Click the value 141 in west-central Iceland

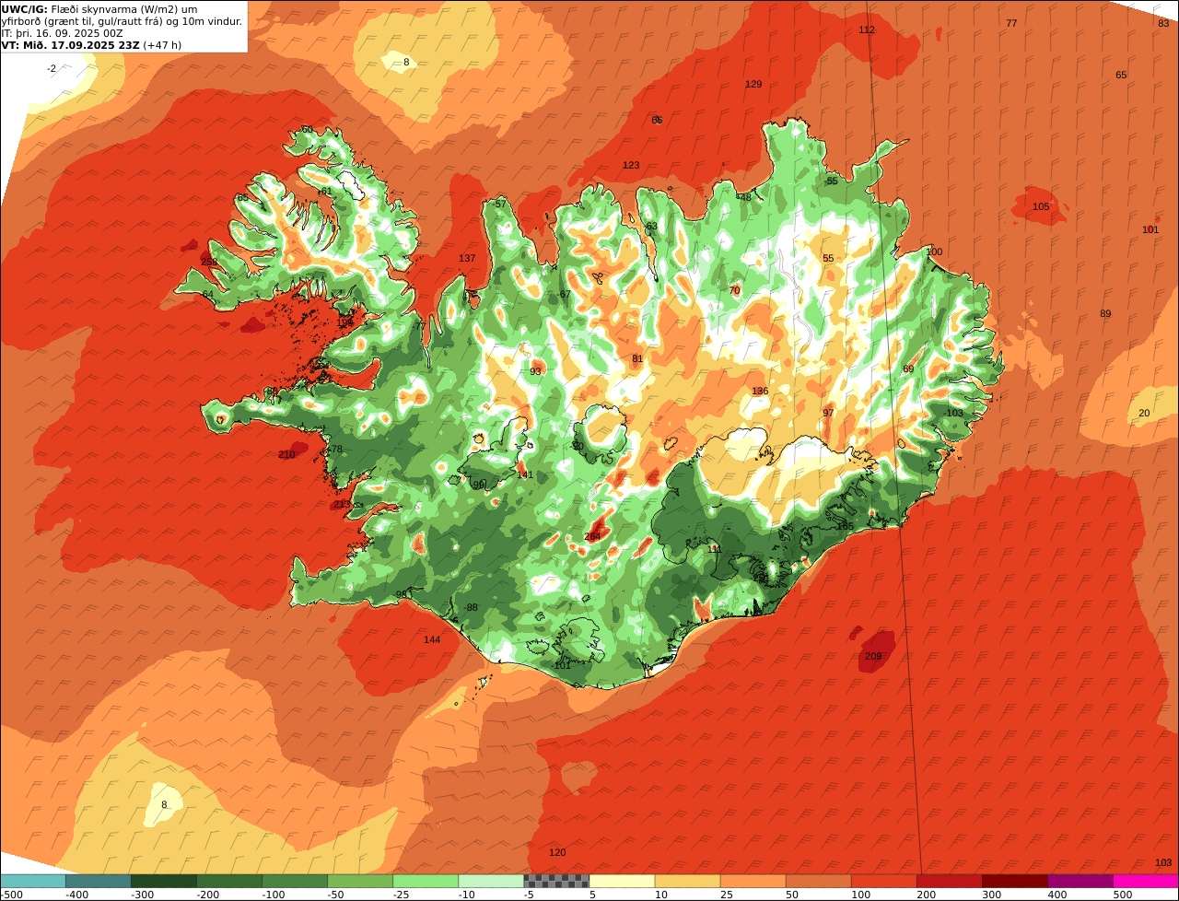point(525,474)
